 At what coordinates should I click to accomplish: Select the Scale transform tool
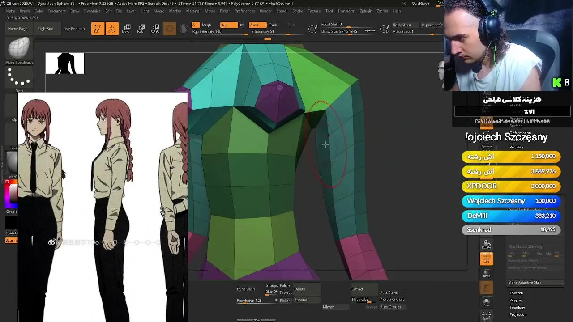pyautogui.click(x=140, y=29)
